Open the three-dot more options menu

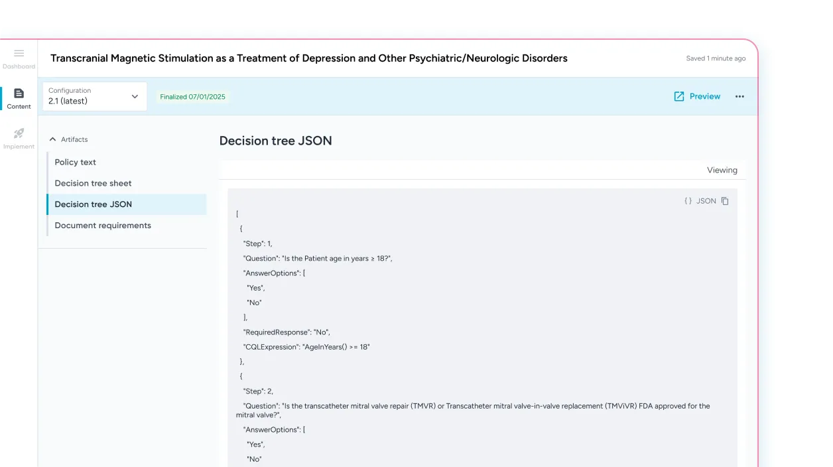[739, 96]
